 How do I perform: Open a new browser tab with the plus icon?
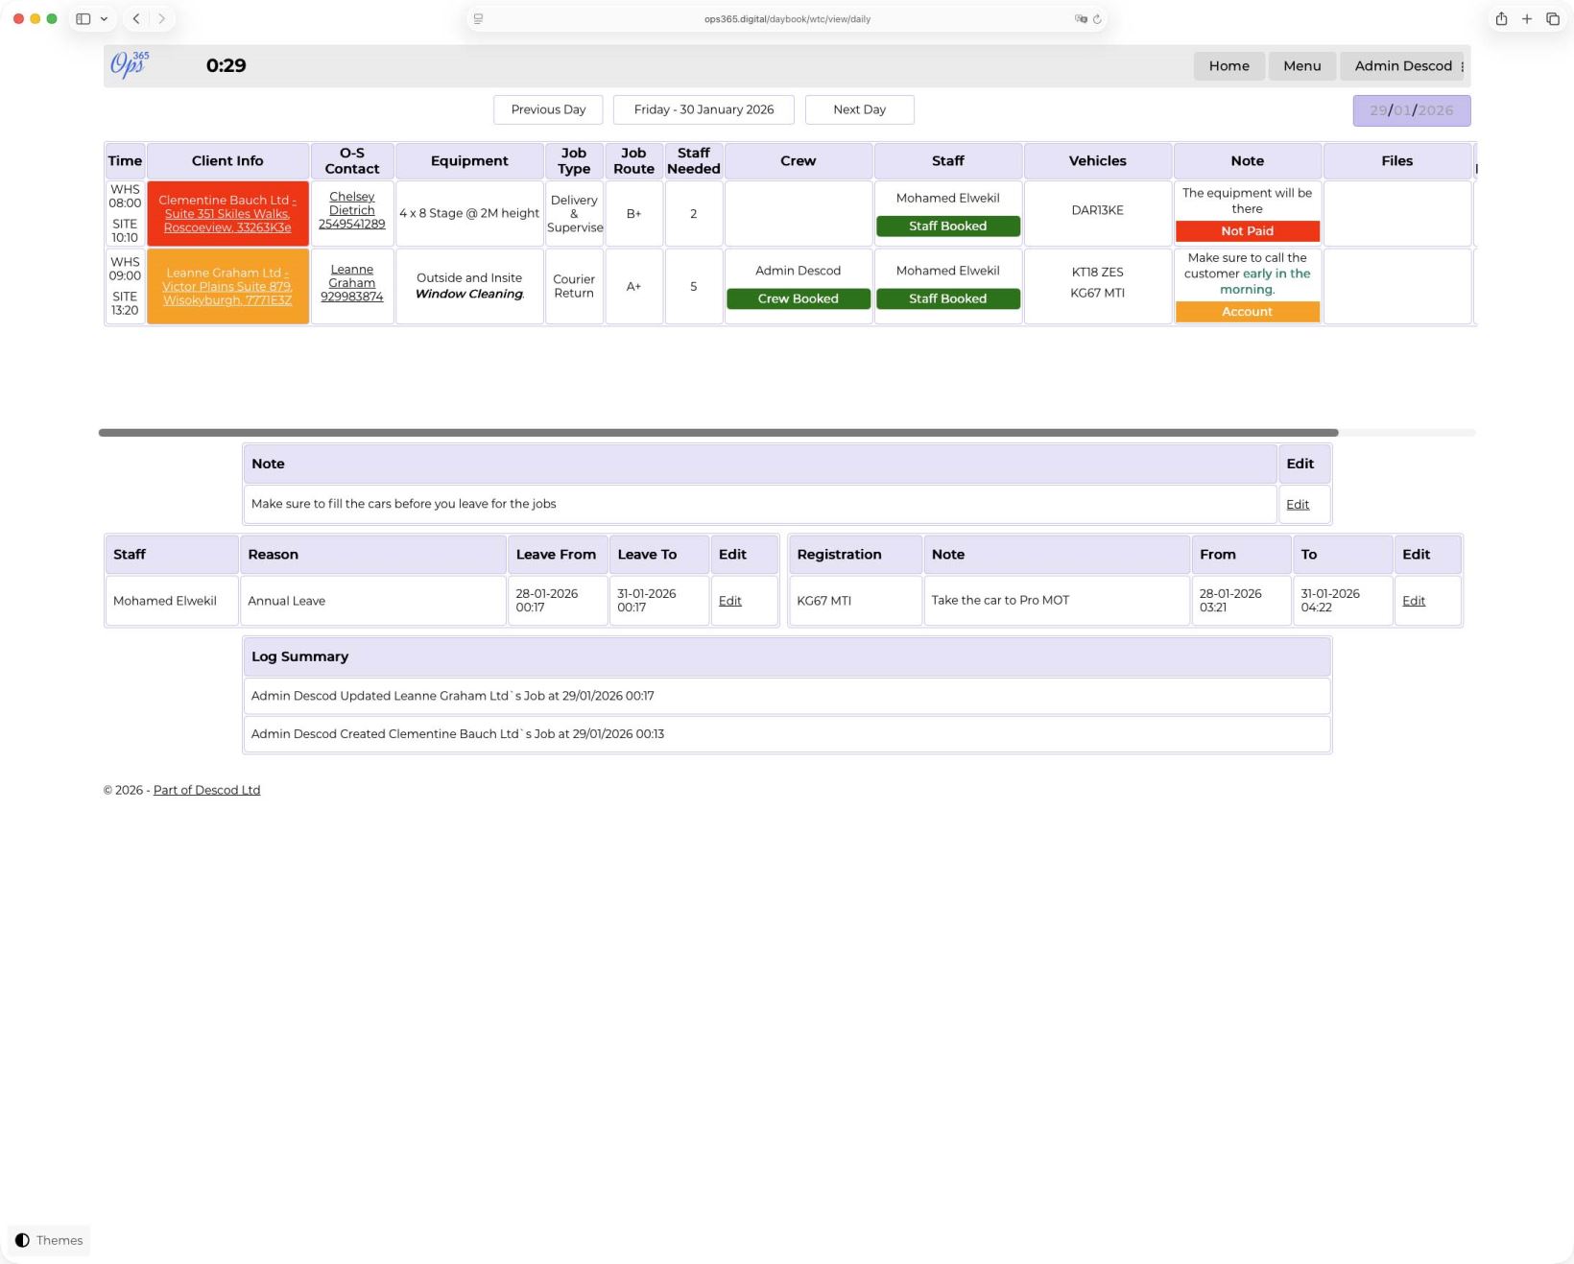coord(1527,18)
